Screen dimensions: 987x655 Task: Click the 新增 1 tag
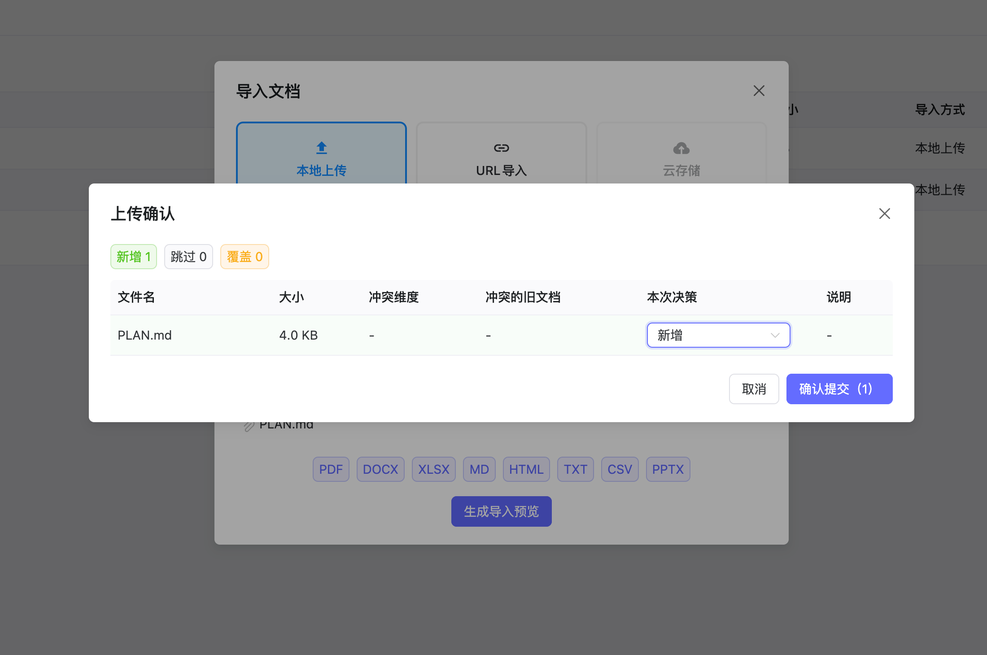(x=133, y=257)
